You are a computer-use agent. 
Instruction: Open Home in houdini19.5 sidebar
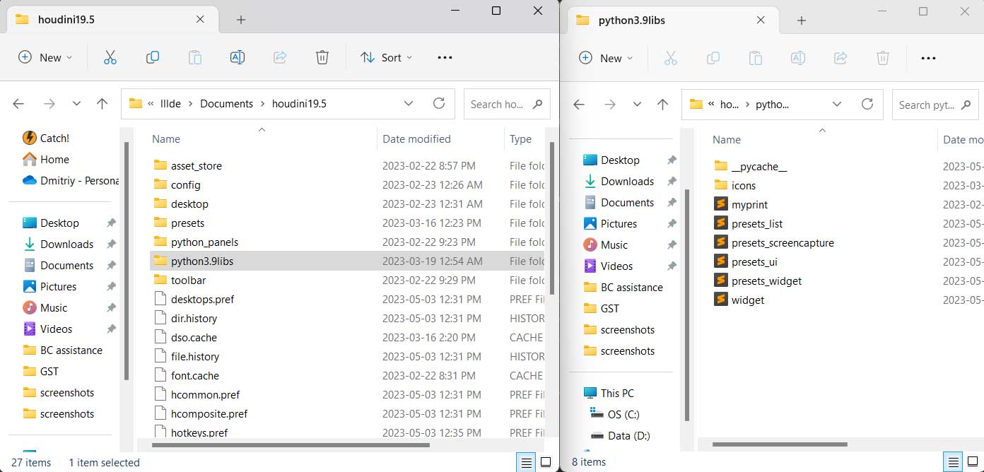[46, 159]
